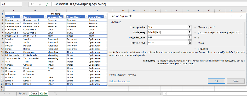
Task: Select 'COGS' Owner Report cell in row 8
Action: click(97, 36)
